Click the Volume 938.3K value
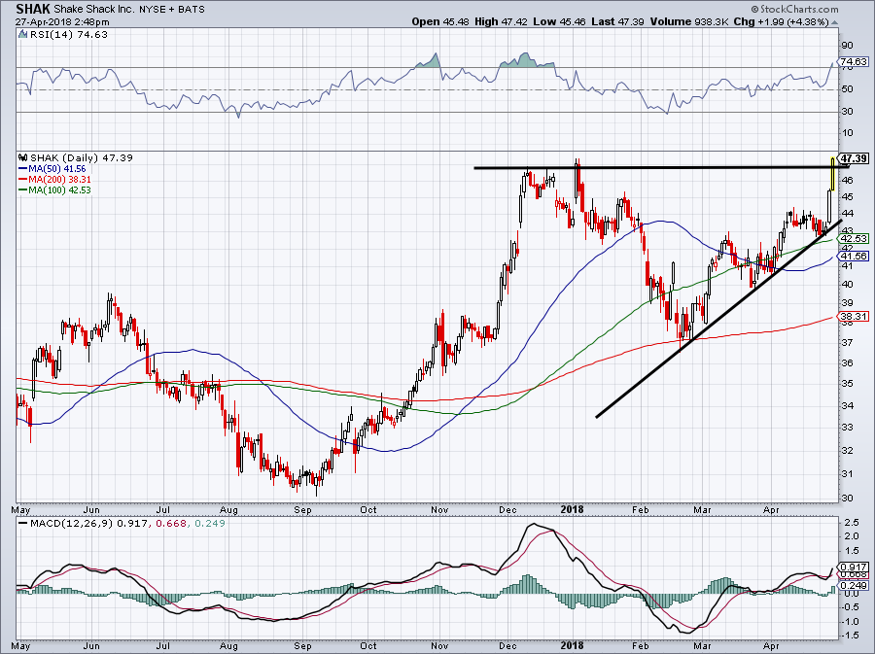This screenshot has width=875, height=654. pos(689,21)
